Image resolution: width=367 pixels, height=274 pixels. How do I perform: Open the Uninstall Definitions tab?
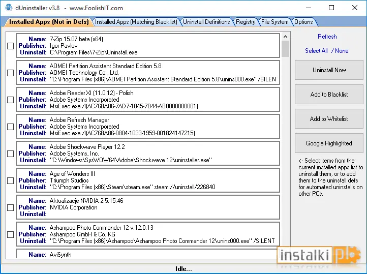tap(206, 22)
